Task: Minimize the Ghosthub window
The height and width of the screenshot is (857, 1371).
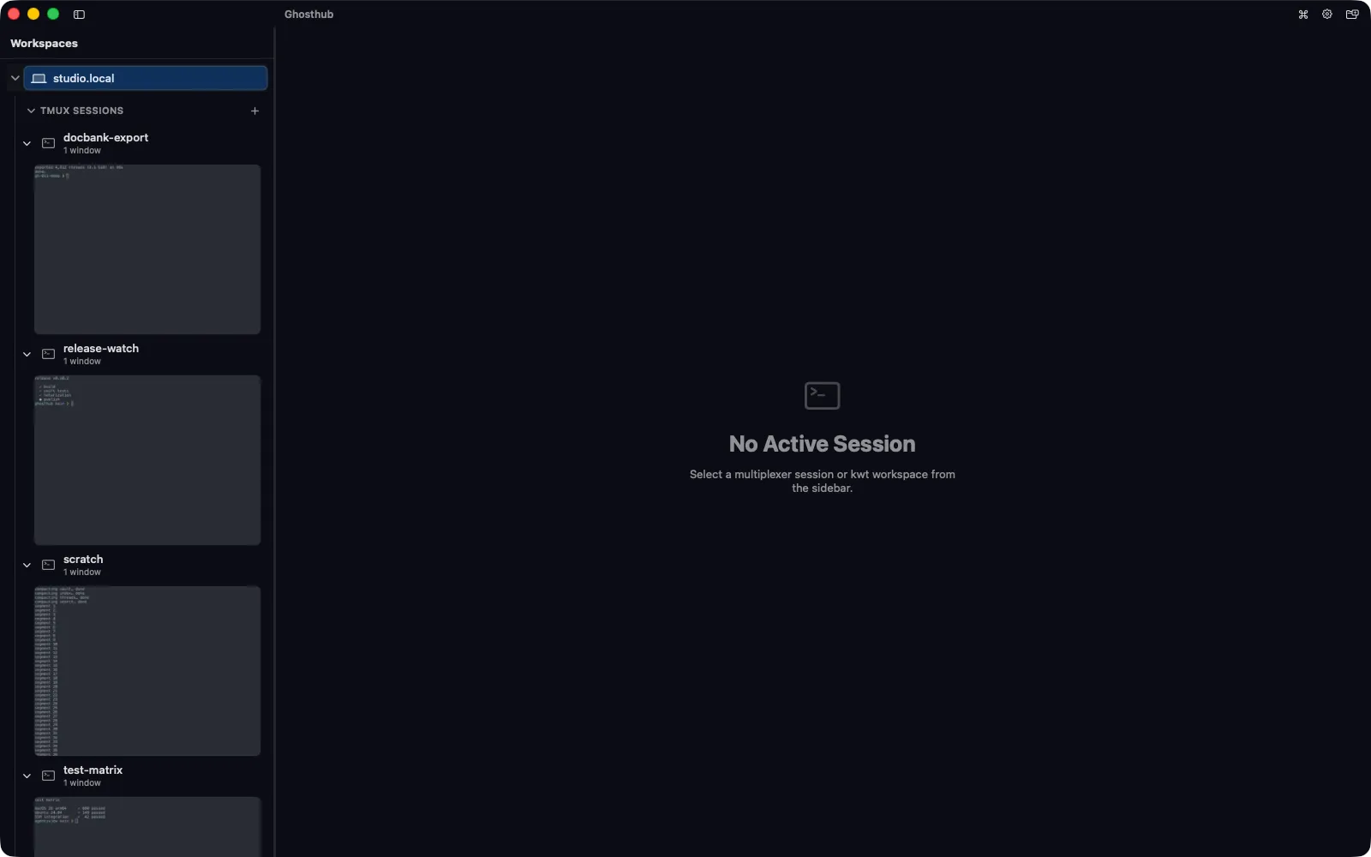Action: pyautogui.click(x=33, y=14)
